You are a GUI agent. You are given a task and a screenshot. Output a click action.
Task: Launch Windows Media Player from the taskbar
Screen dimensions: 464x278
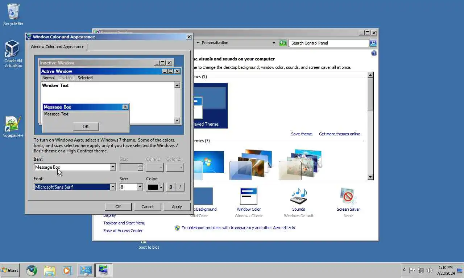tap(67, 270)
